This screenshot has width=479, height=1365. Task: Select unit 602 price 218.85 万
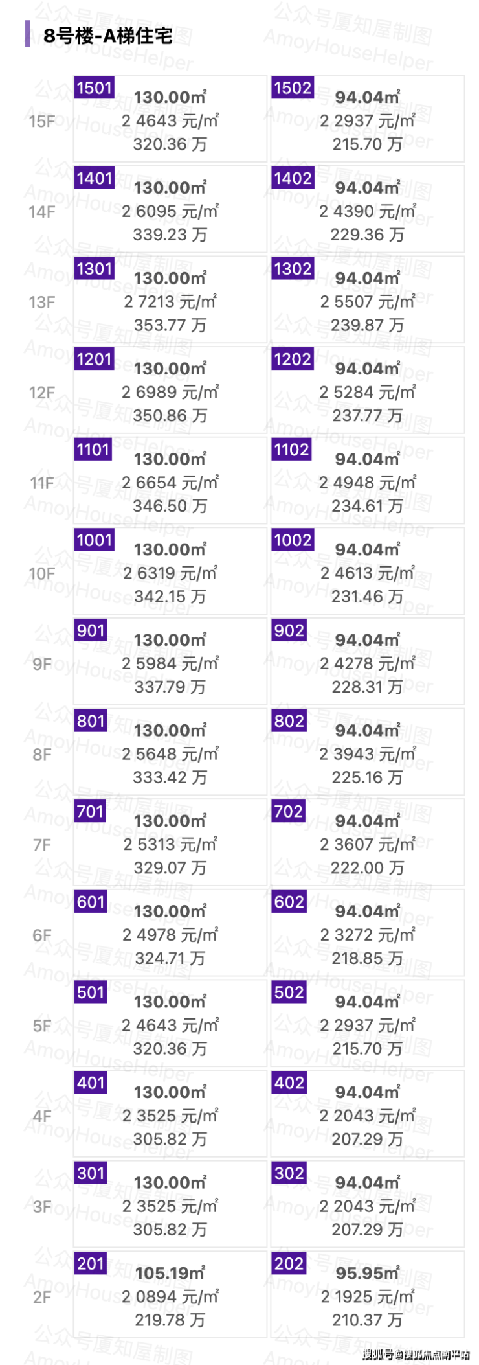pyautogui.click(x=367, y=958)
